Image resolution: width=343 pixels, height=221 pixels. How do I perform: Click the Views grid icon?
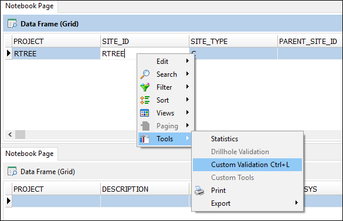tap(145, 113)
